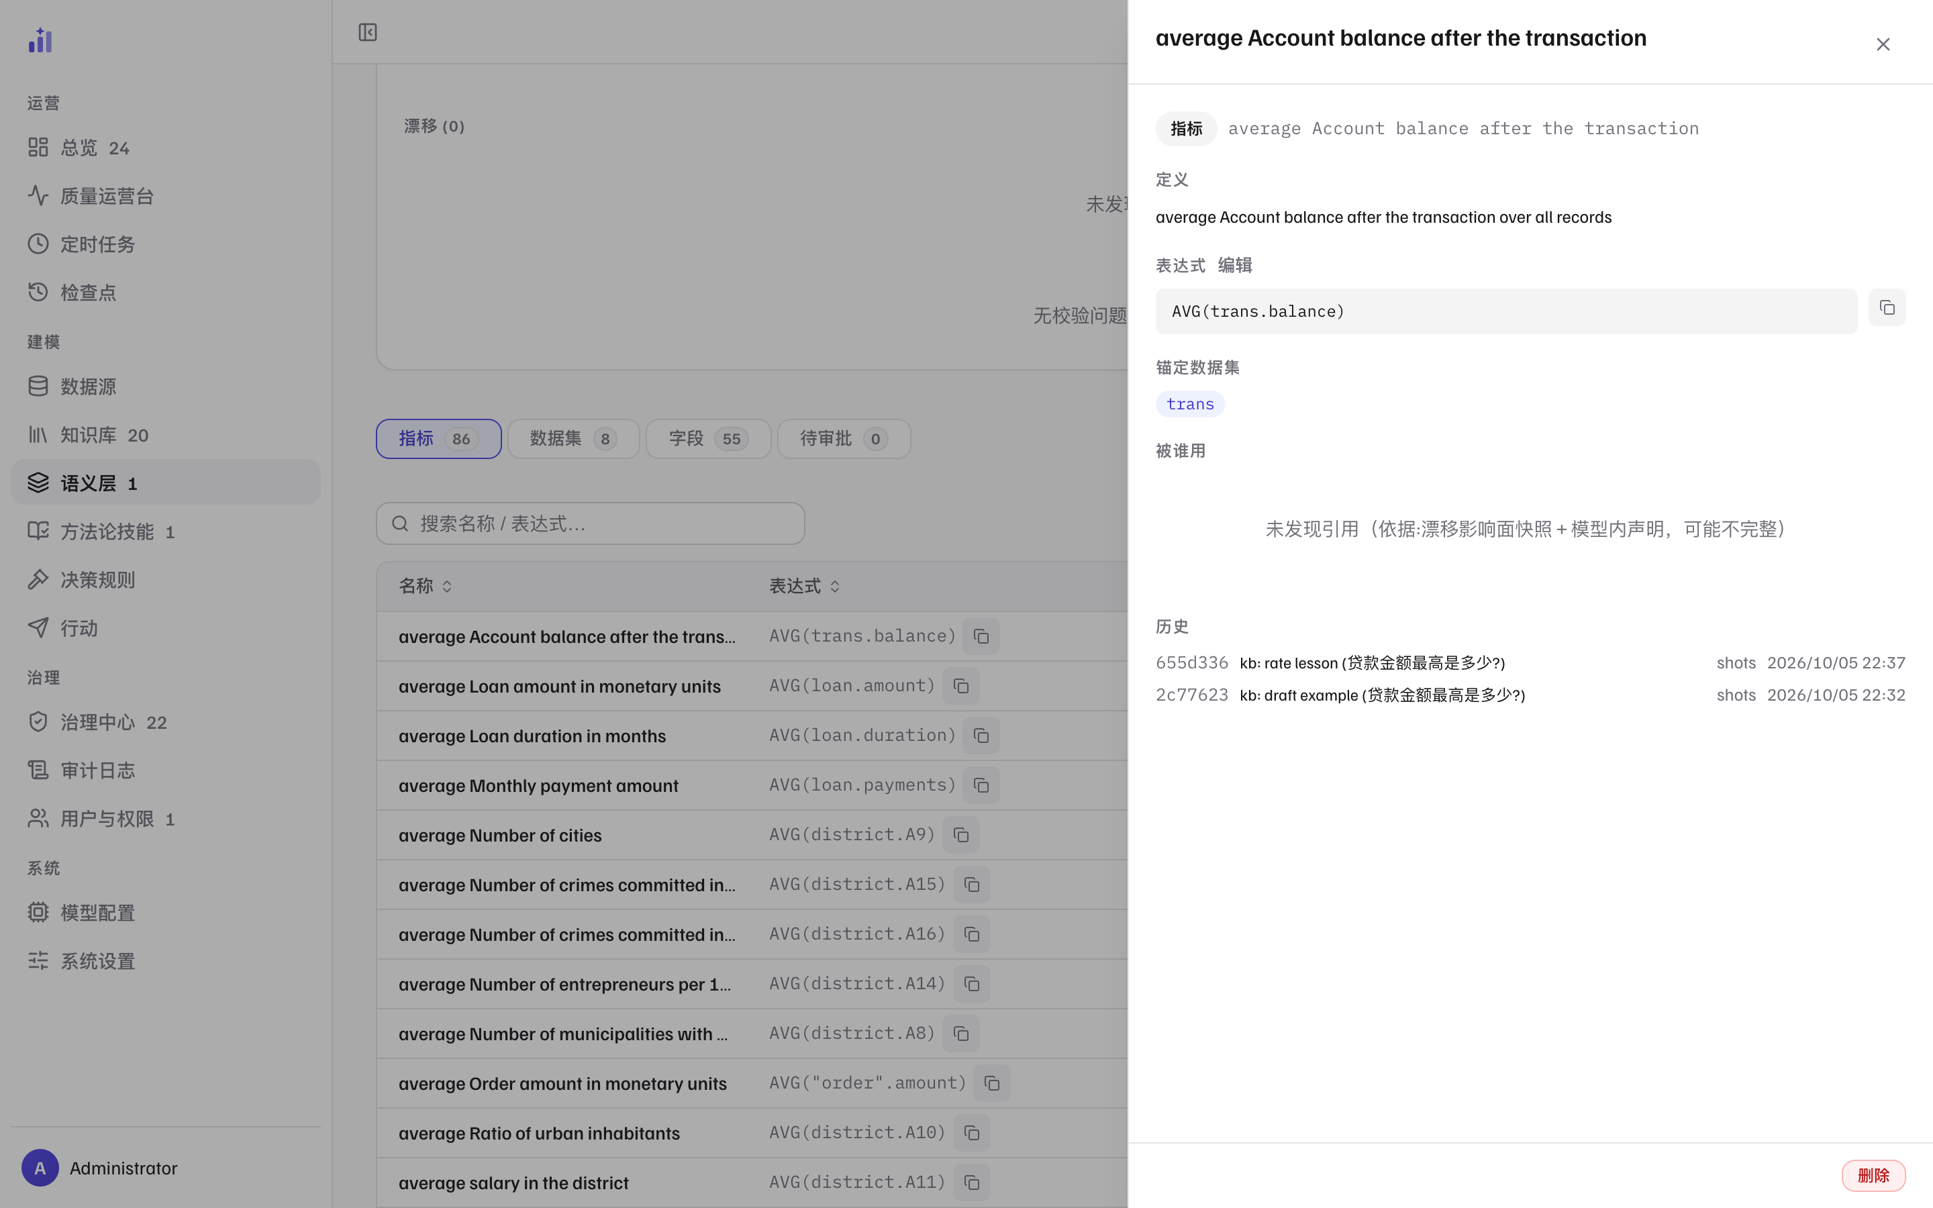Open 模型配置 in the sidebar
Screen dimensions: 1933x1208
[165, 913]
